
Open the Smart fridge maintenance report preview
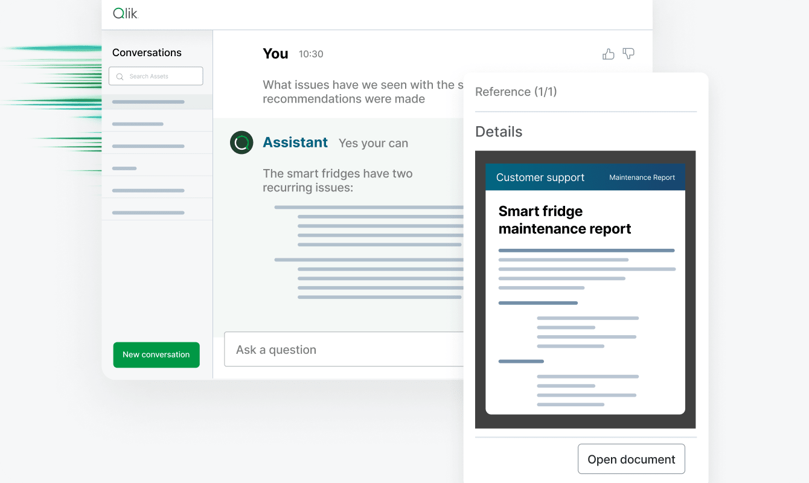585,289
